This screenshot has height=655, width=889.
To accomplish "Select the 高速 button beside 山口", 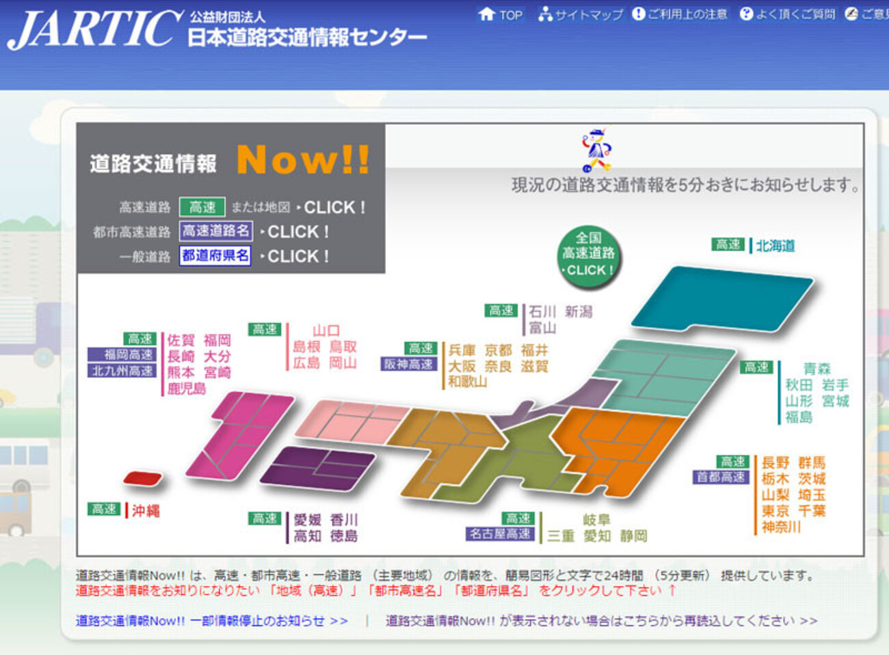I will click(x=265, y=329).
